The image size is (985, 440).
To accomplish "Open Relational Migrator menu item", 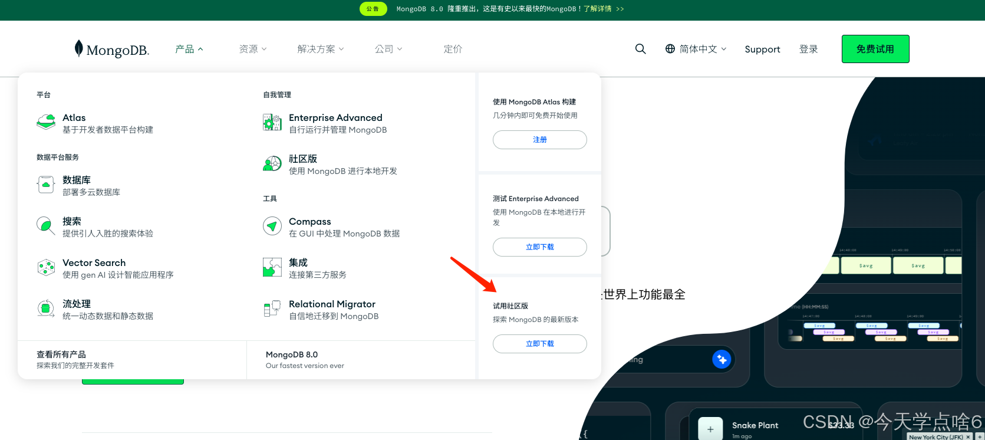I will click(x=321, y=310).
